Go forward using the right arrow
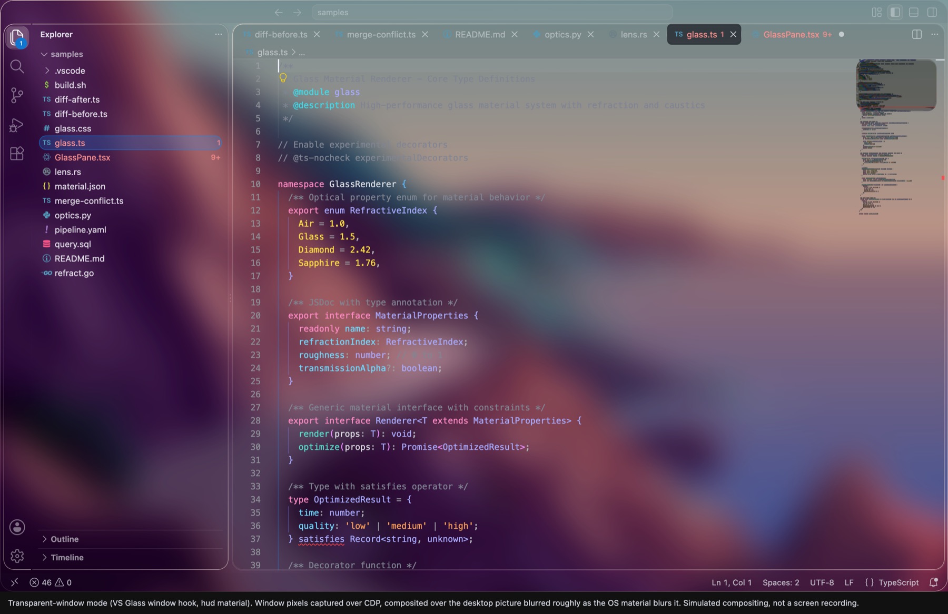948x614 pixels. (x=297, y=12)
